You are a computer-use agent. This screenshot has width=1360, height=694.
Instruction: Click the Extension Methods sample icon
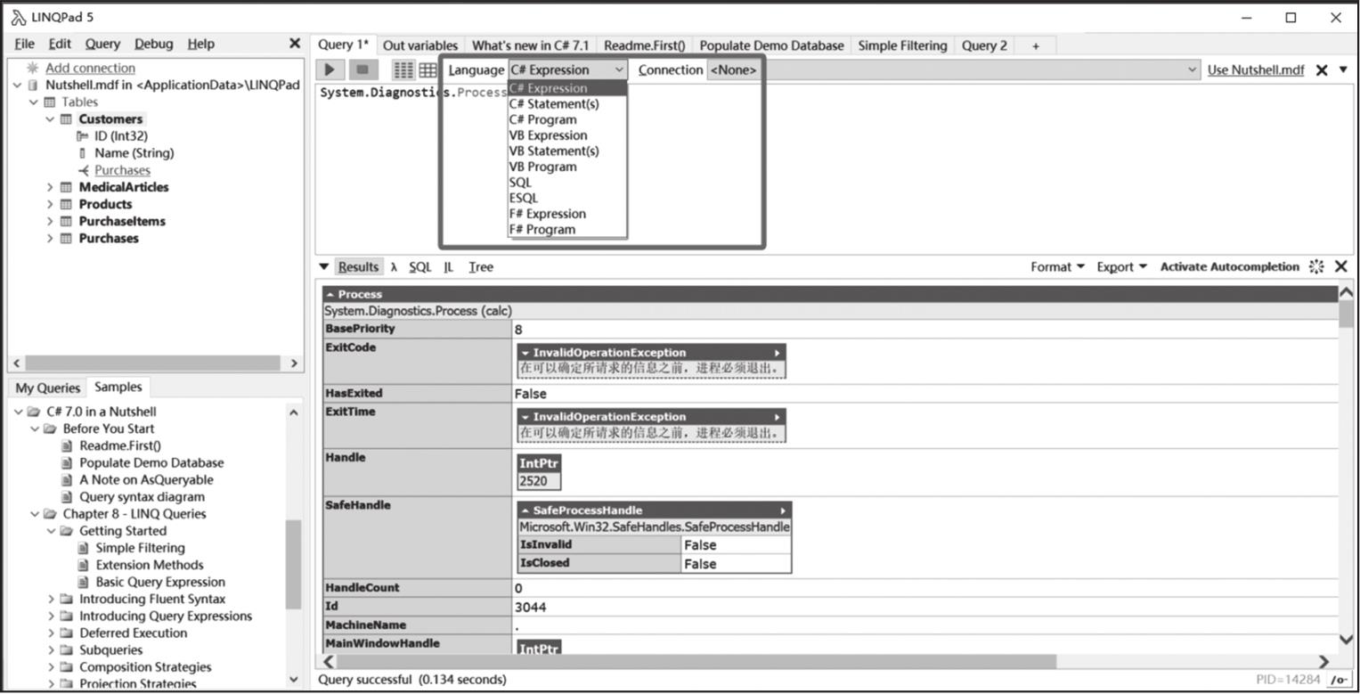point(83,565)
